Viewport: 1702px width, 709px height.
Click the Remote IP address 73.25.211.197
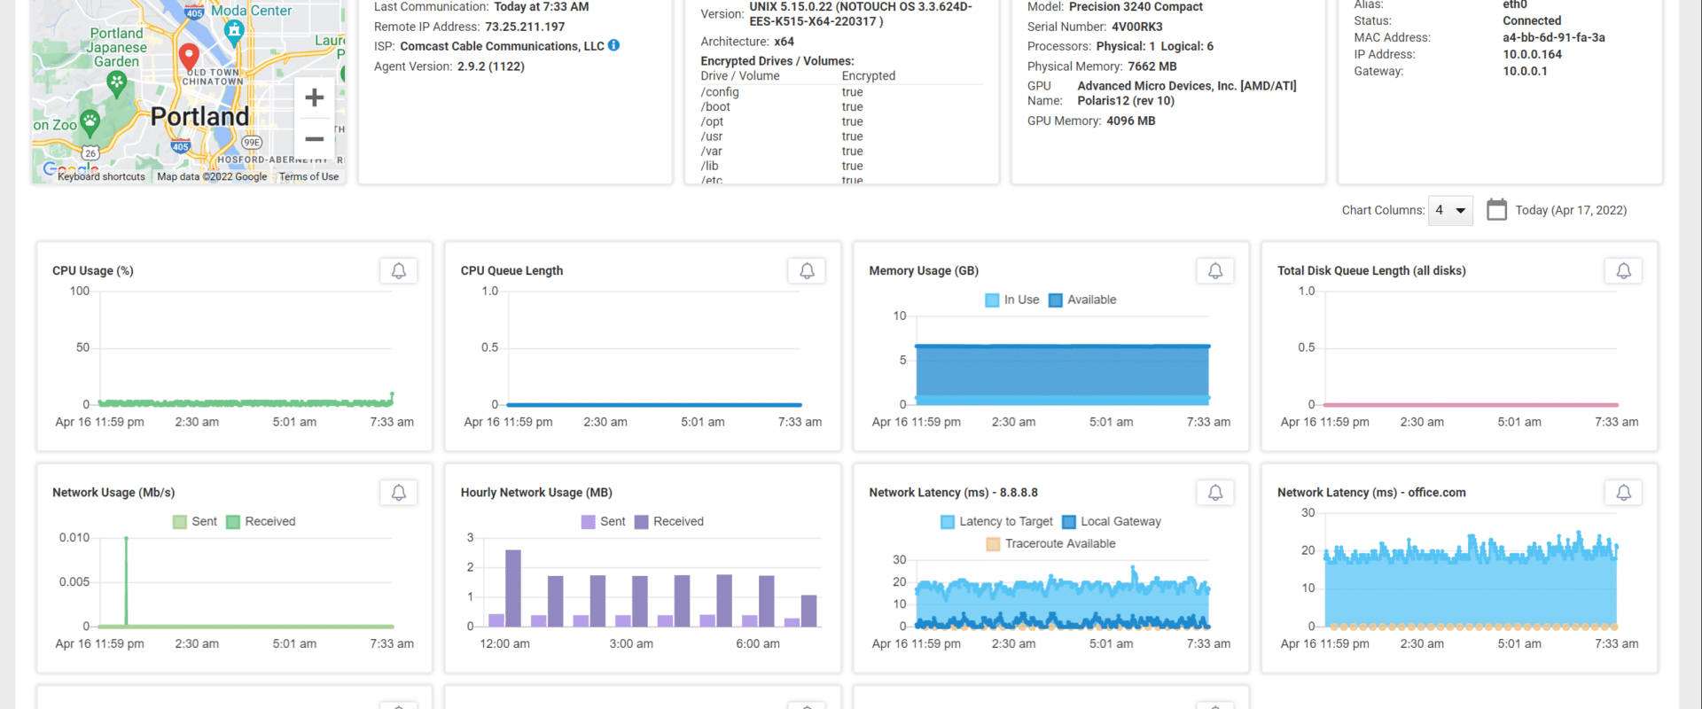point(525,27)
